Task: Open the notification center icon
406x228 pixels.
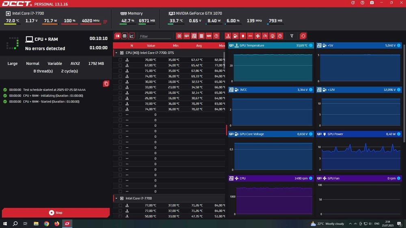Action: [x=399, y=224]
